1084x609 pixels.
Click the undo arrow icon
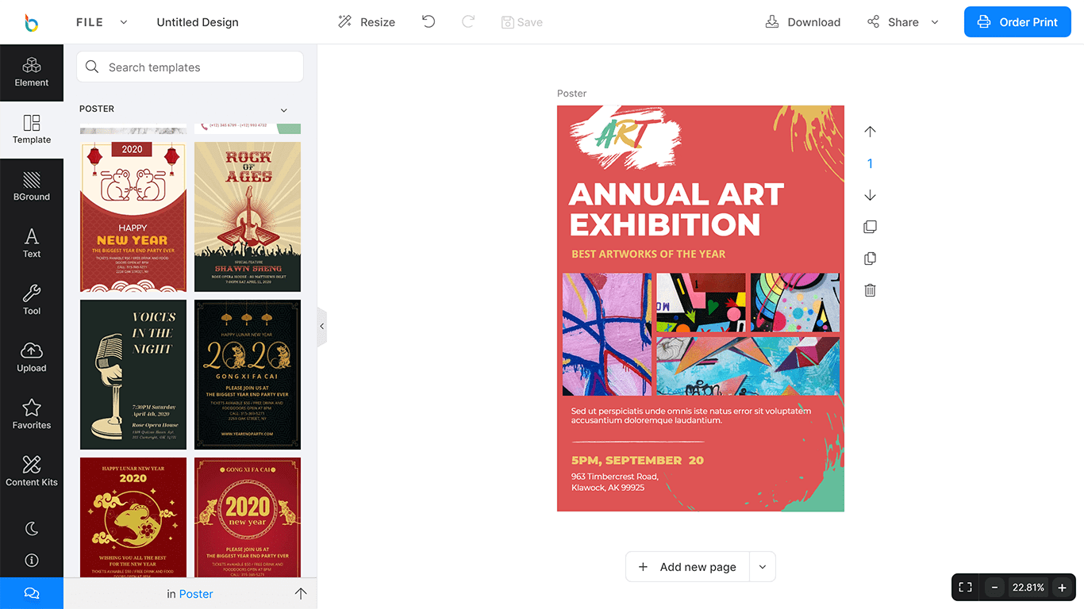429,22
